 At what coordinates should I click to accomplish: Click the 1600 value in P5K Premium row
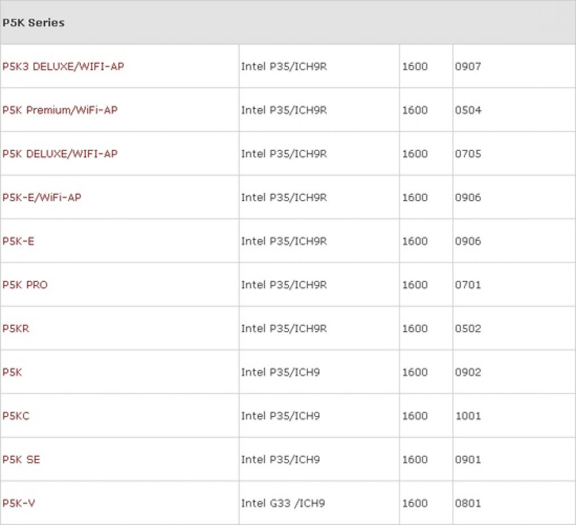pyautogui.click(x=415, y=110)
